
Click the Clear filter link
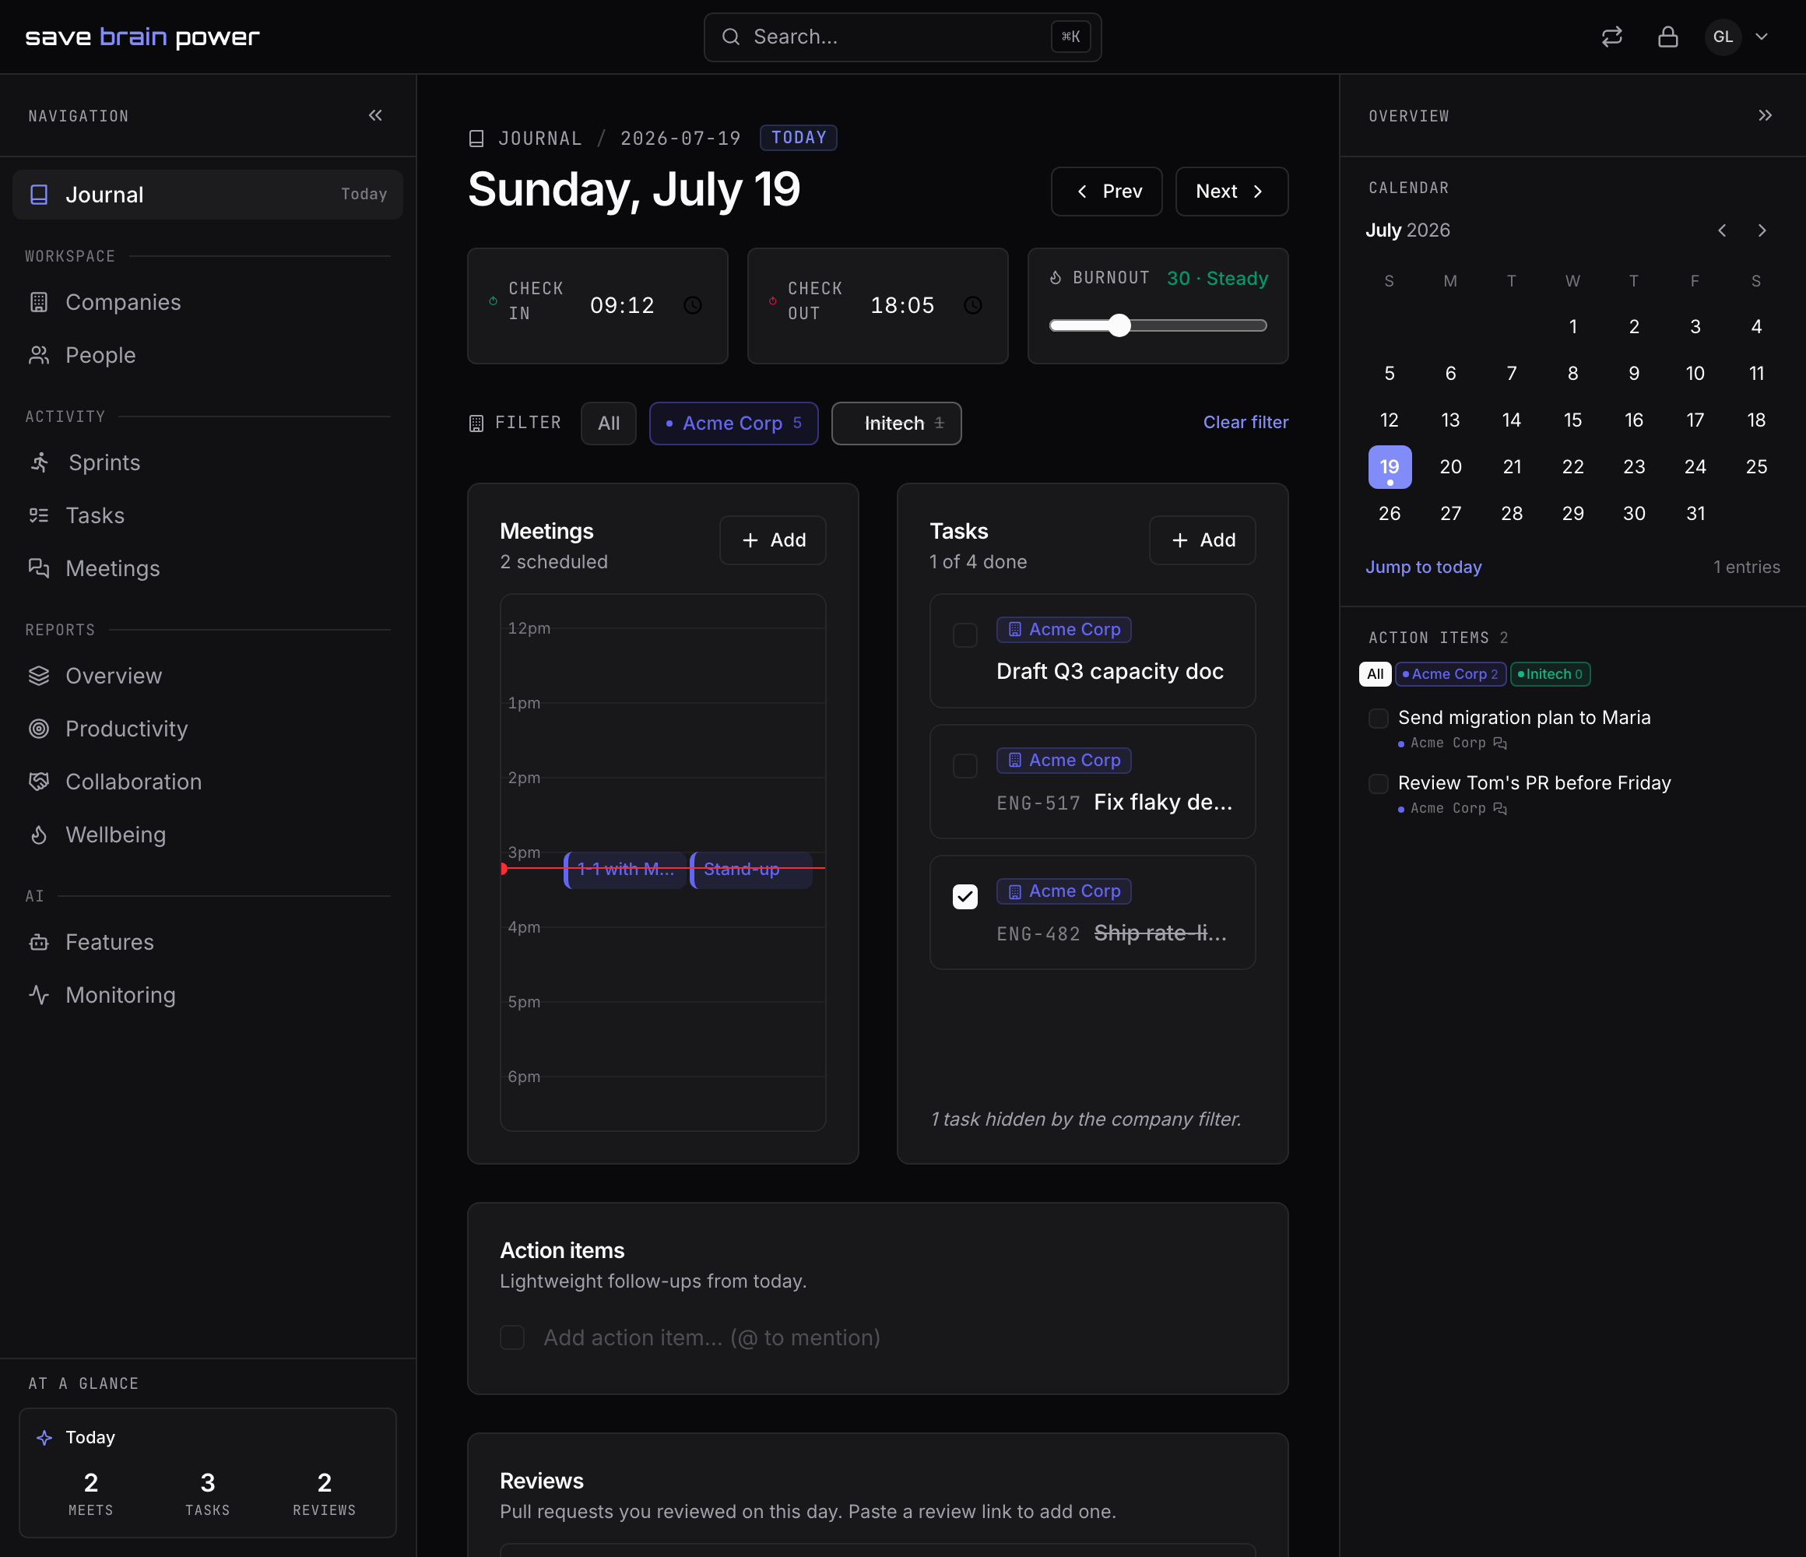pos(1246,422)
